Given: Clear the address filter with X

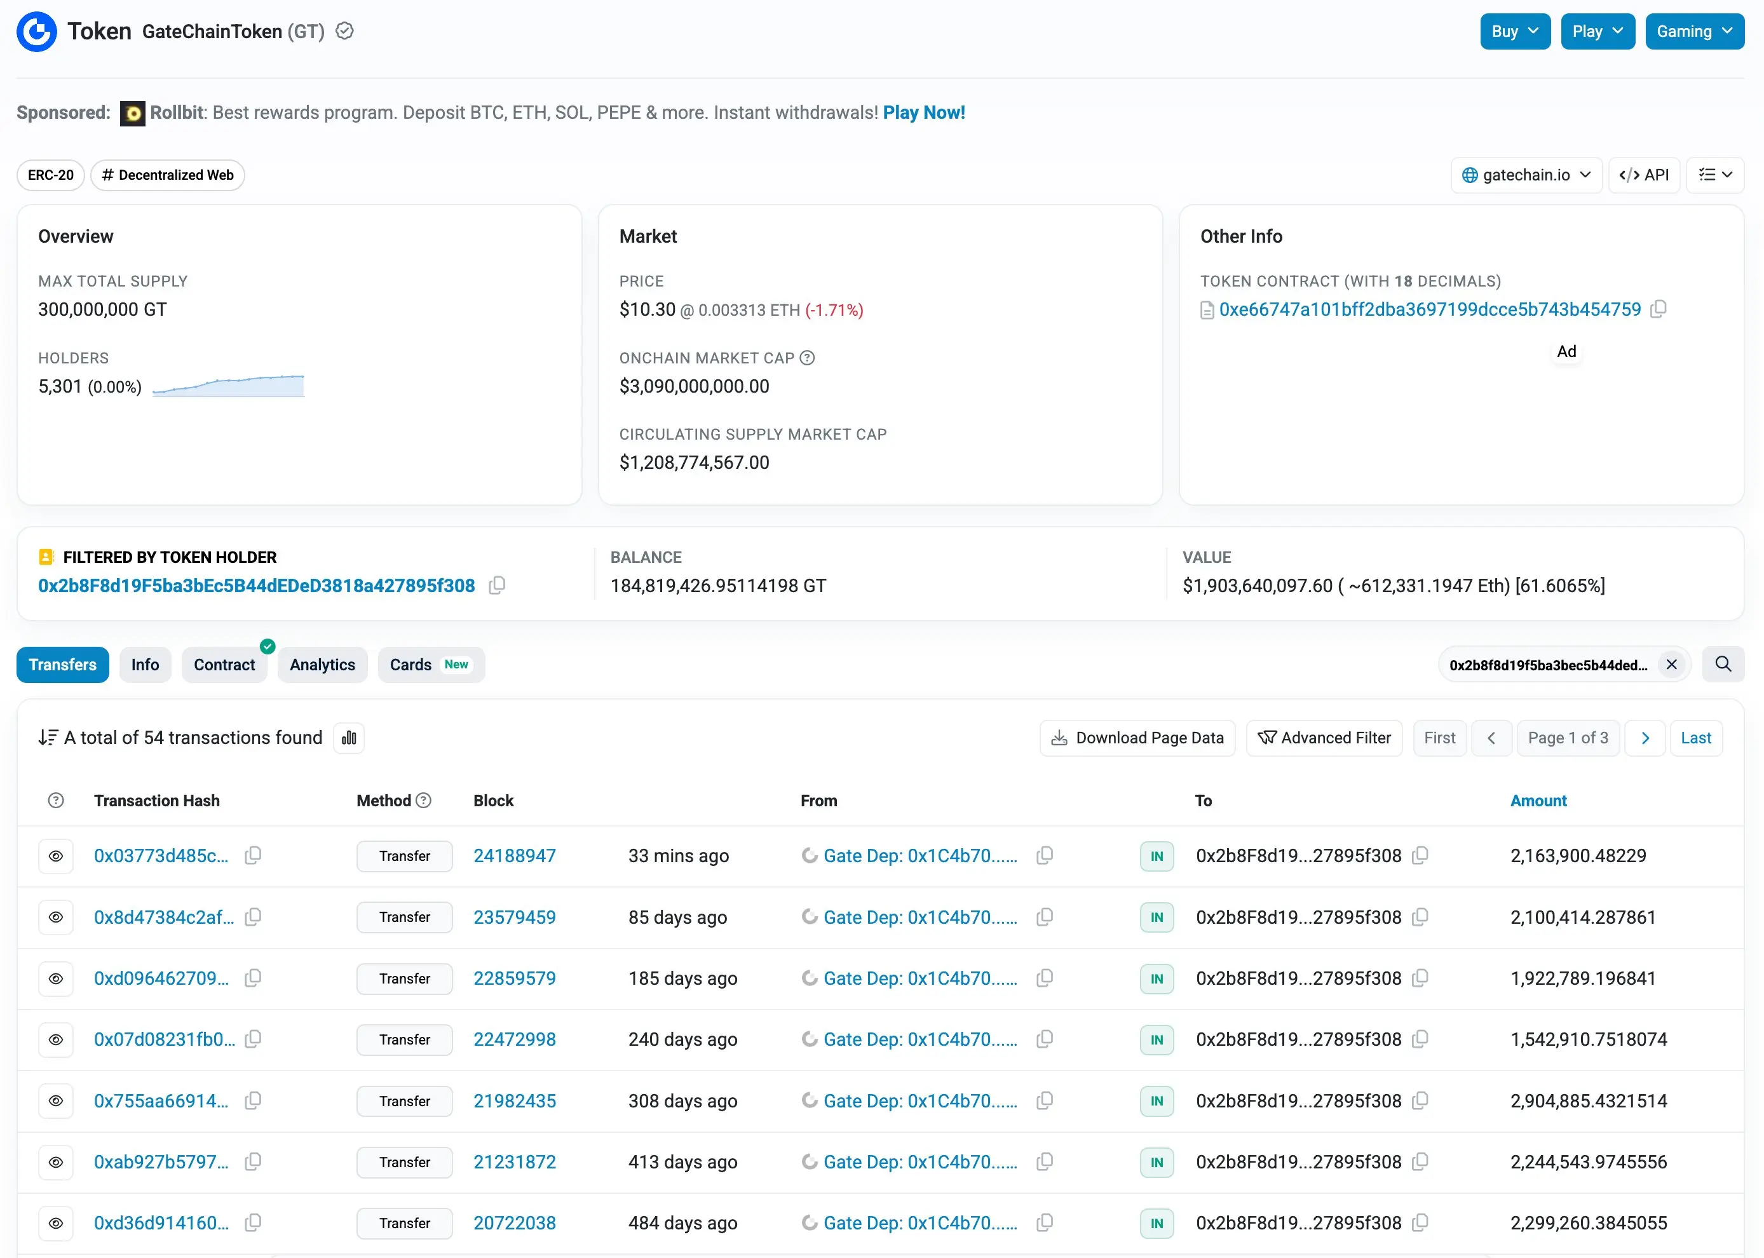Looking at the screenshot, I should pyautogui.click(x=1672, y=665).
